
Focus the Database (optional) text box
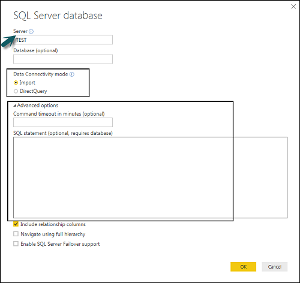point(63,59)
